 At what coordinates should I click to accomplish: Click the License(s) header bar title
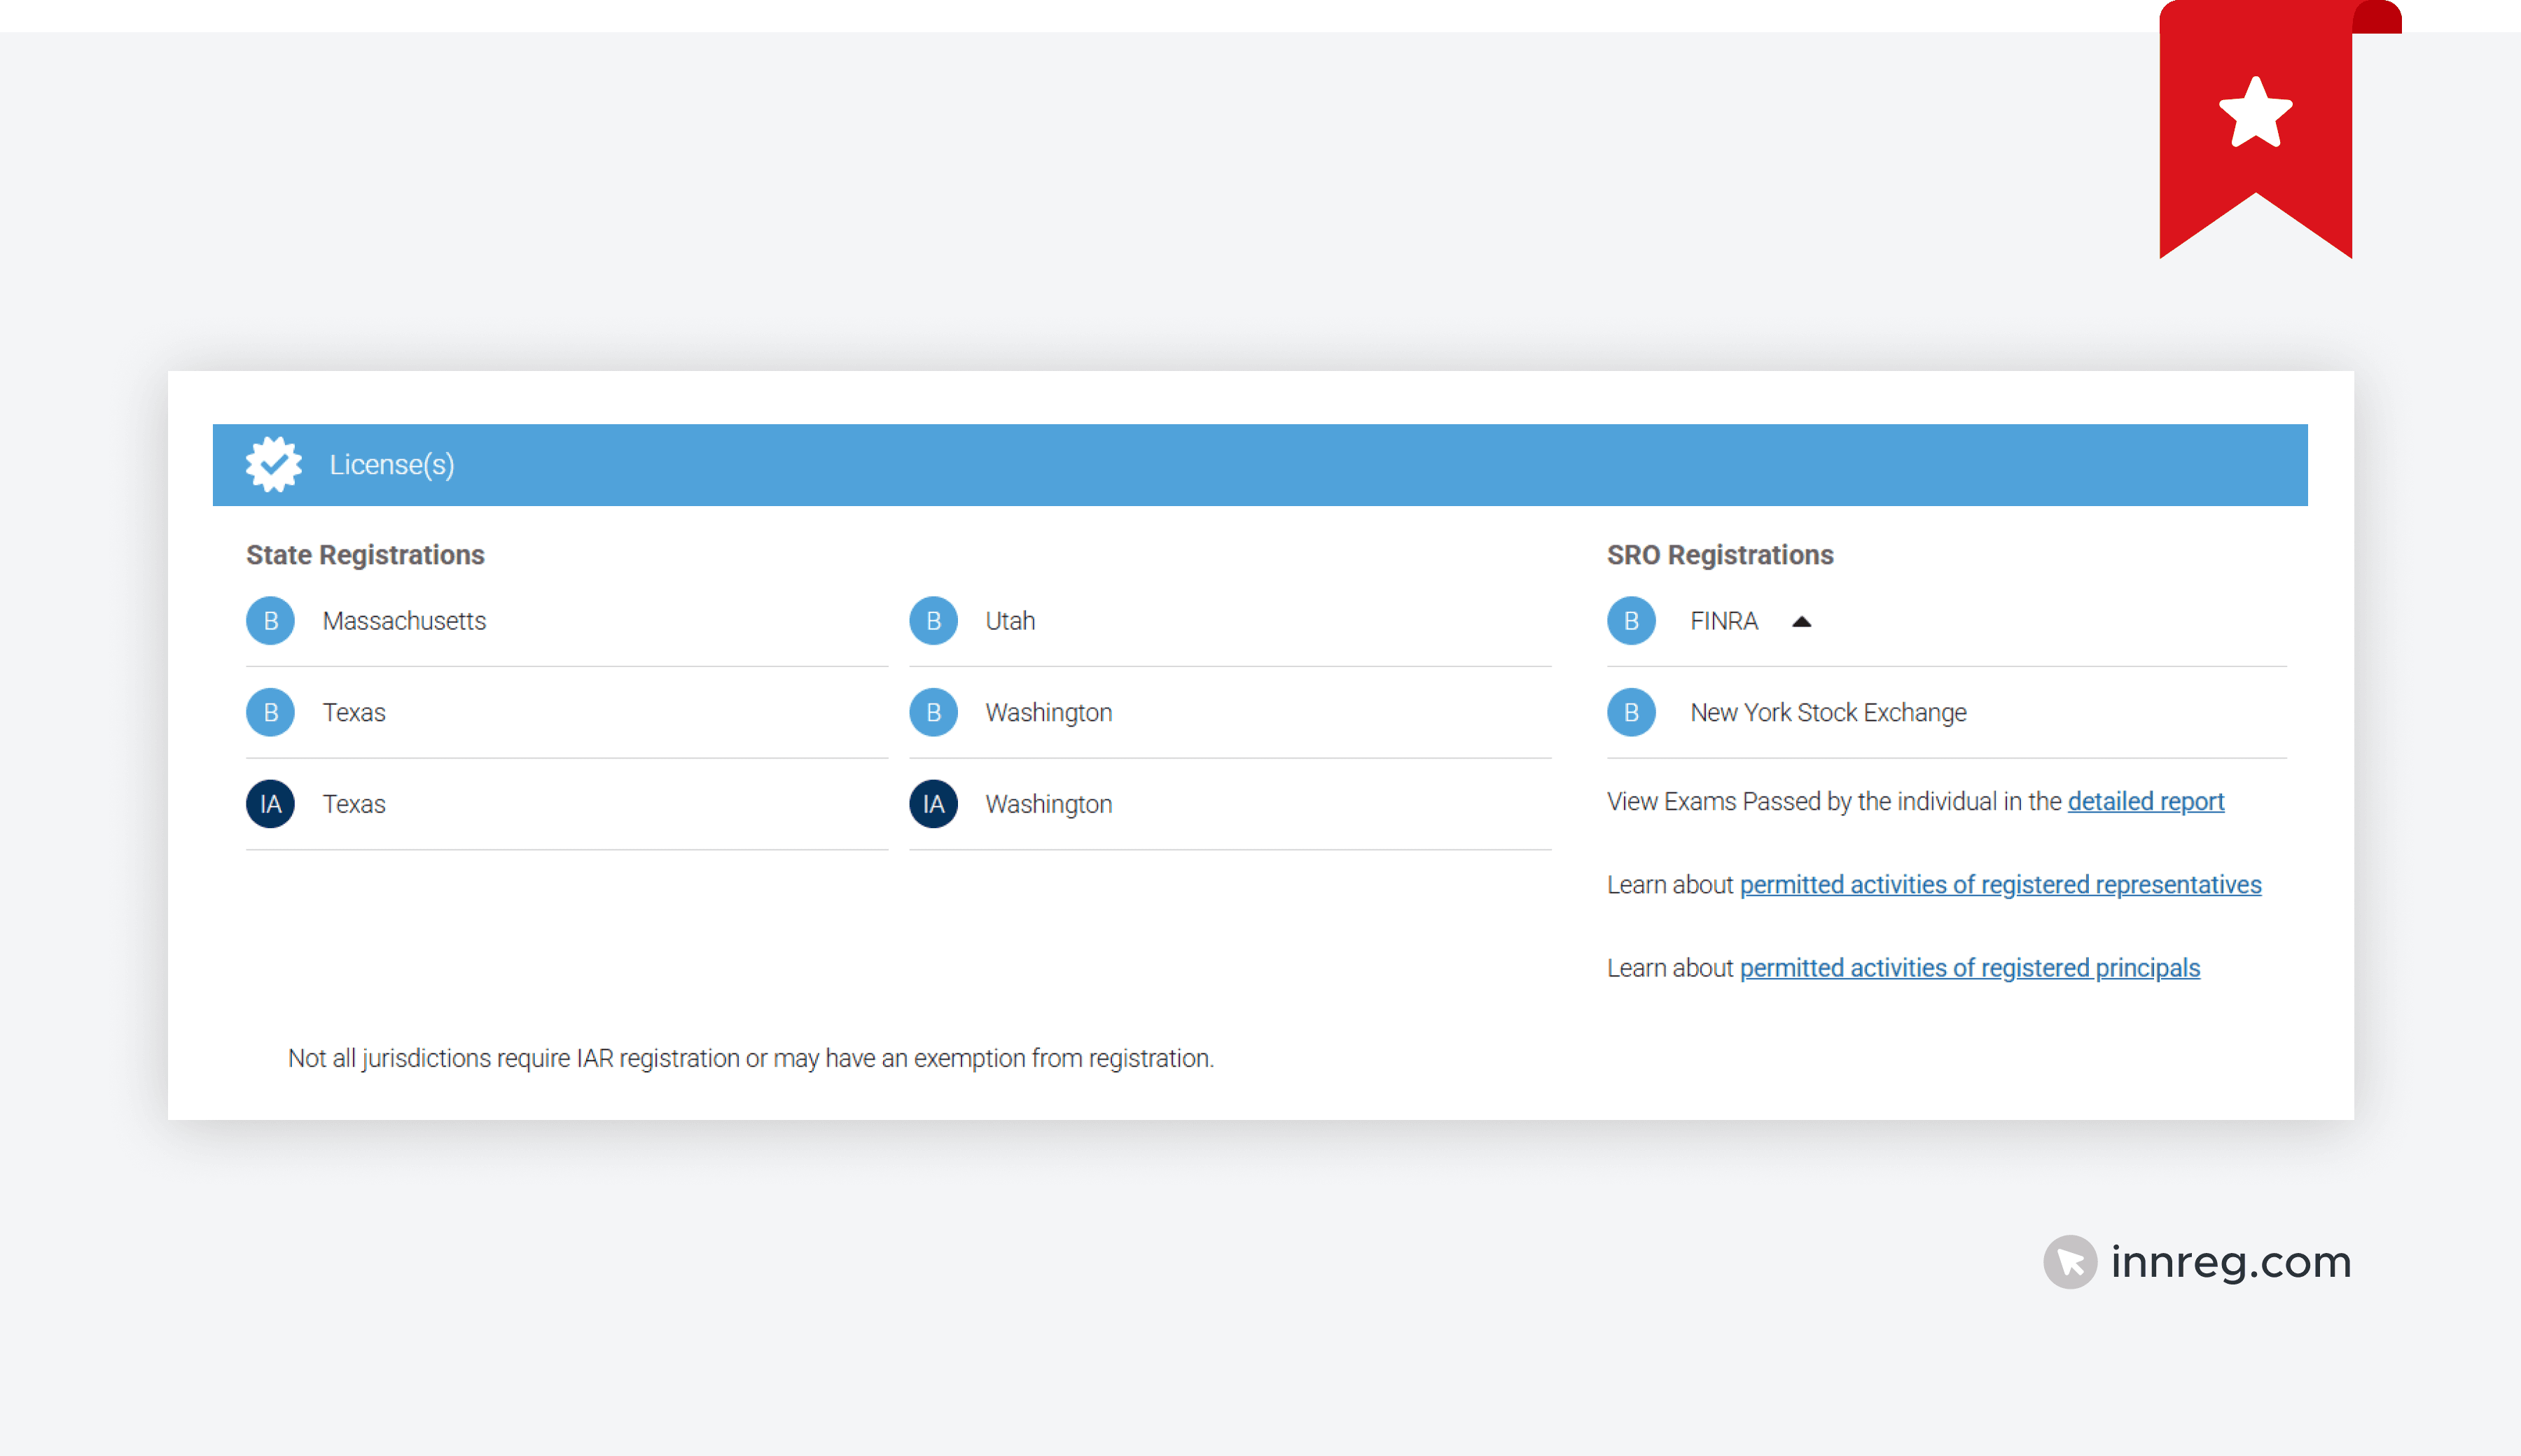(x=391, y=465)
